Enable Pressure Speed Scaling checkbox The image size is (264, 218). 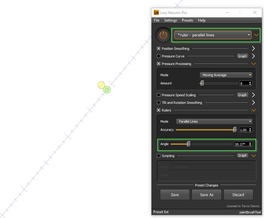click(158, 95)
